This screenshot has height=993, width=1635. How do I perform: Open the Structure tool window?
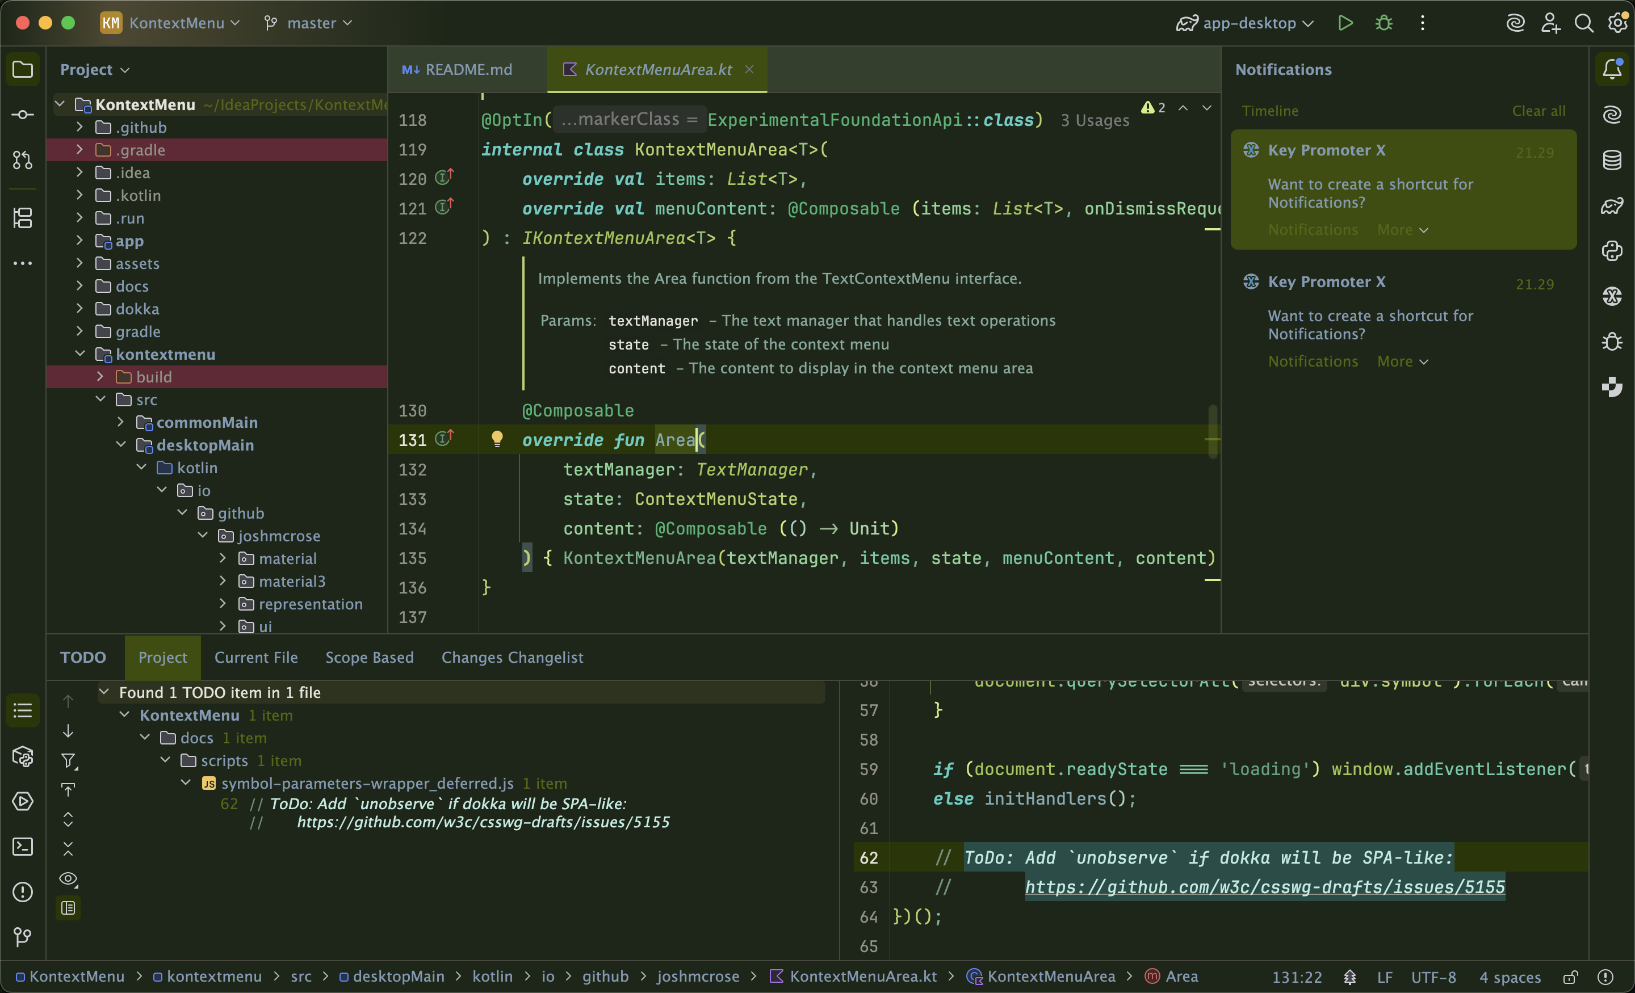23,217
